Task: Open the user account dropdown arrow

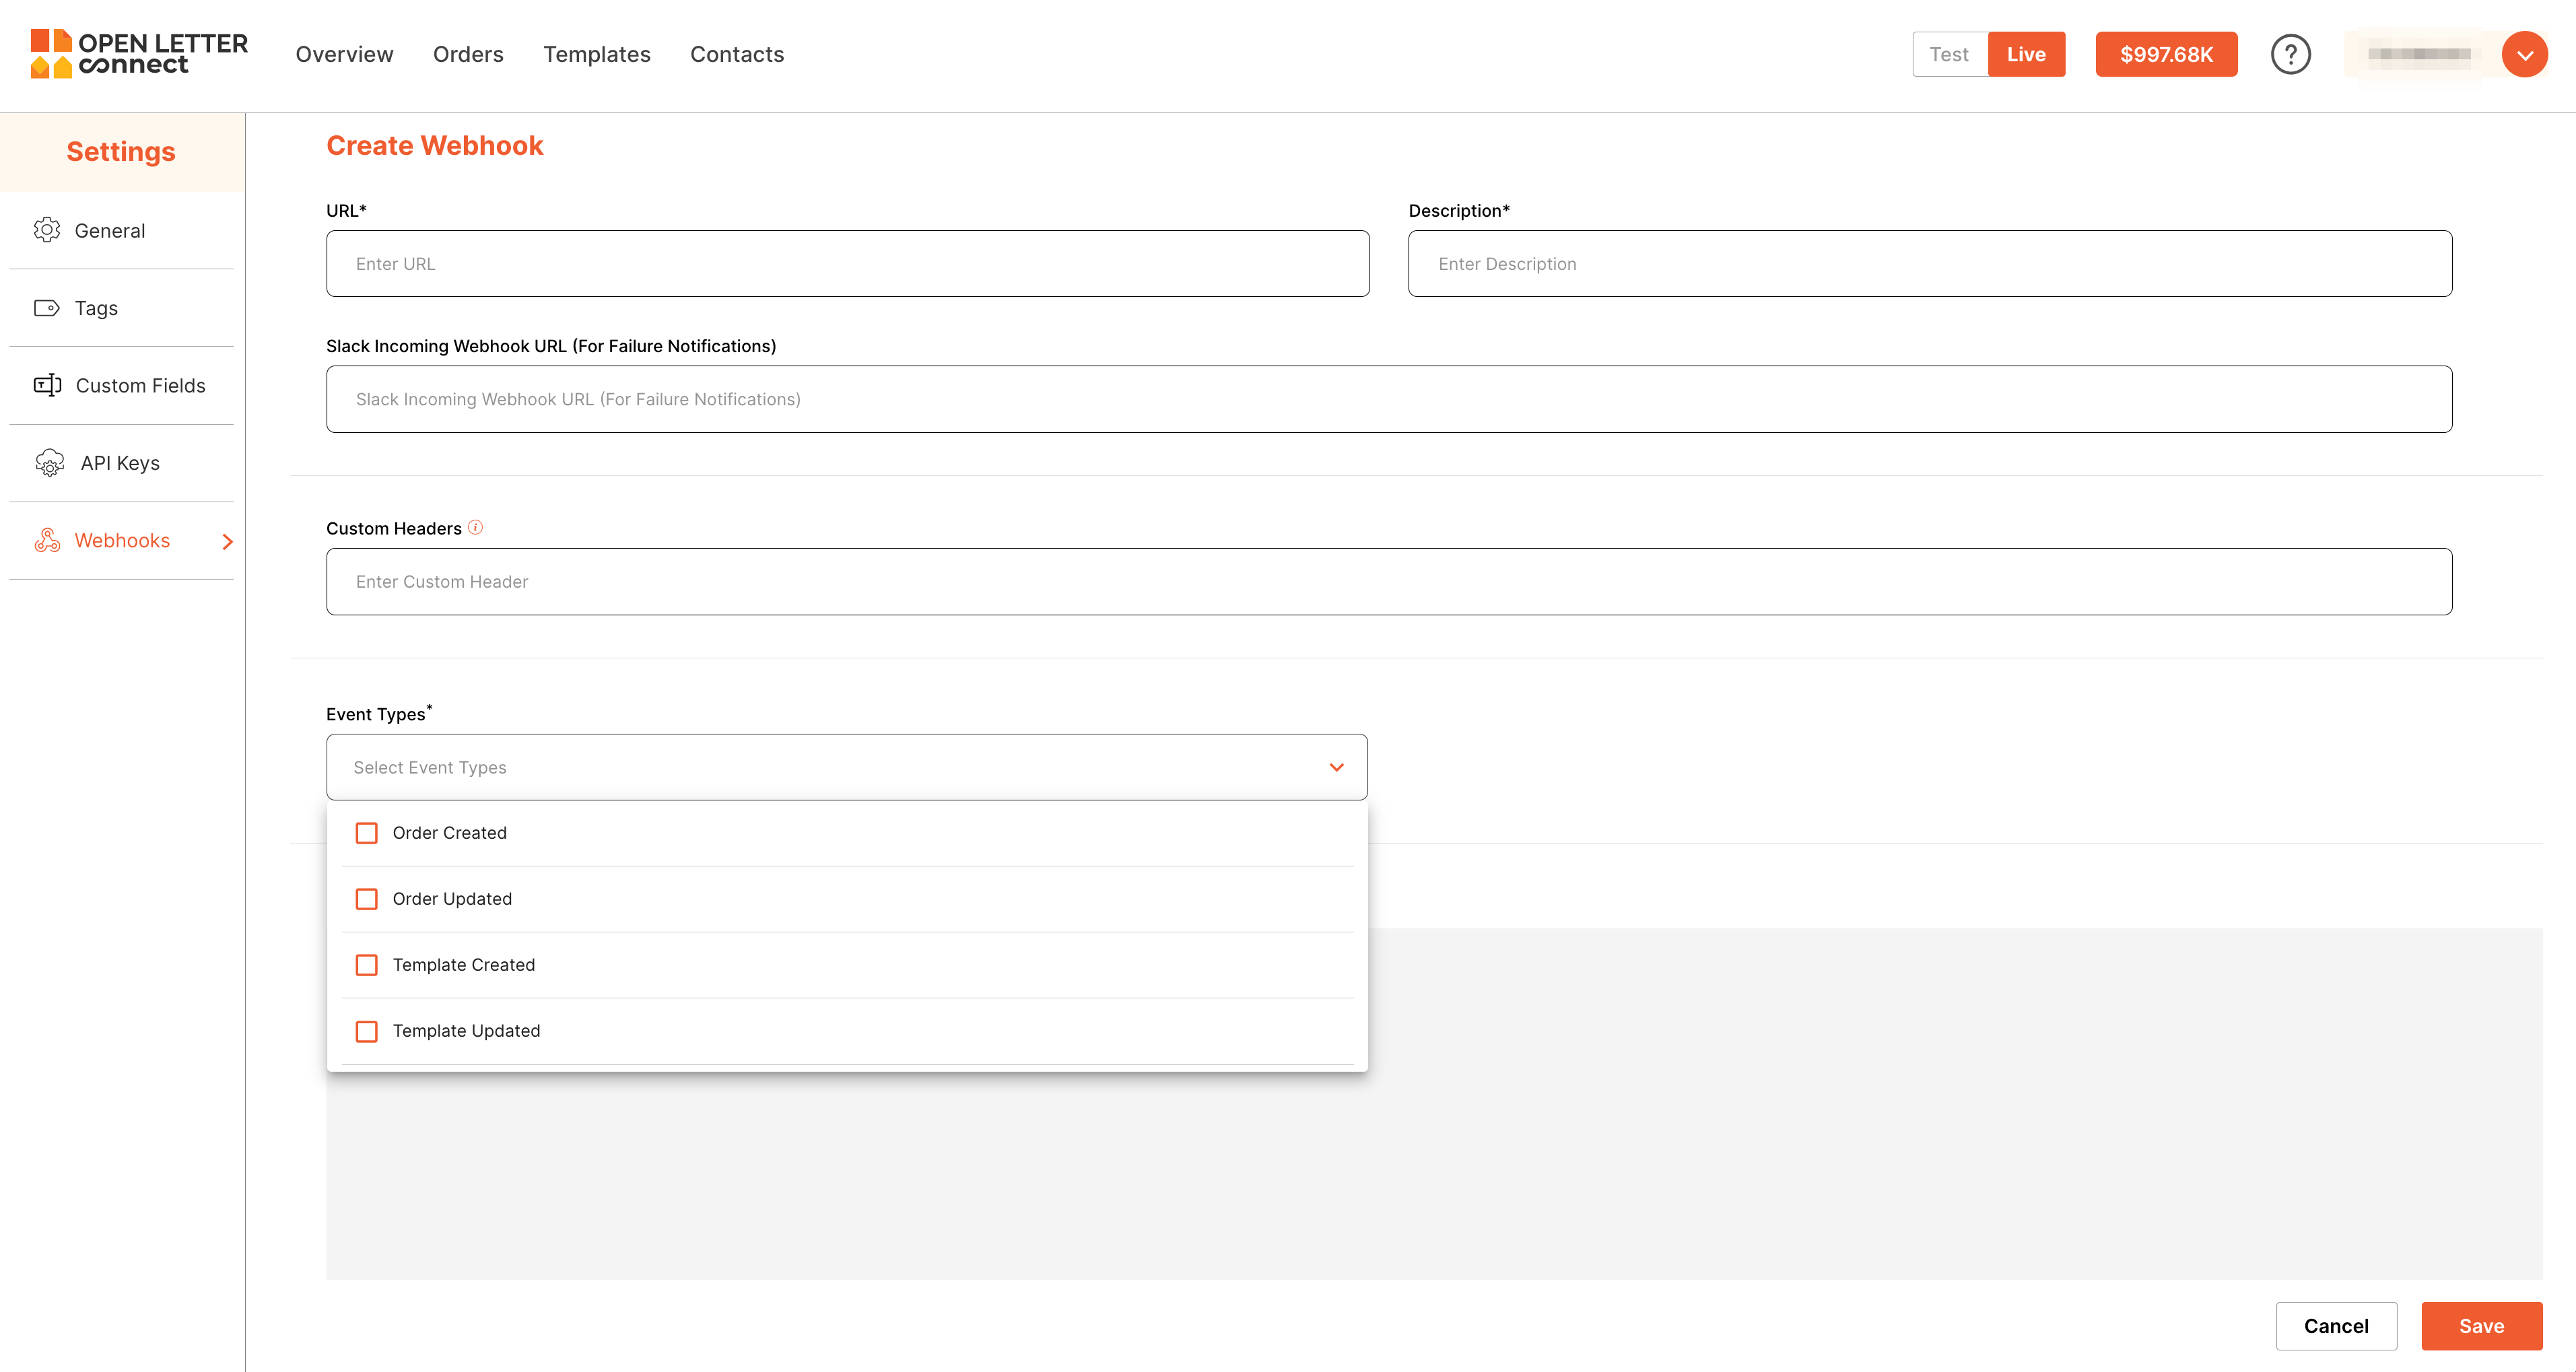Action: coord(2524,54)
